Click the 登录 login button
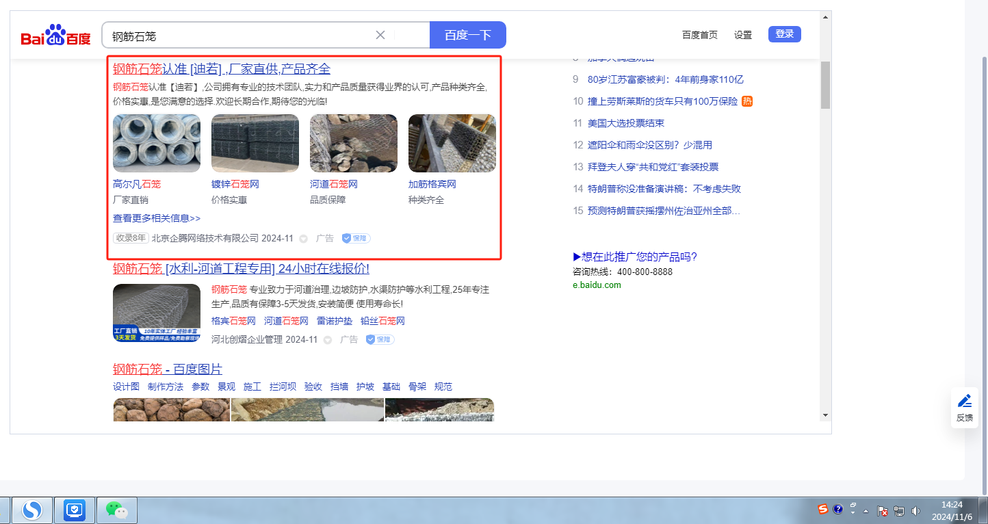 click(785, 34)
